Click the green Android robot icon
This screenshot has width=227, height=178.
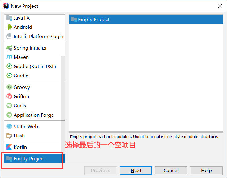[9, 27]
